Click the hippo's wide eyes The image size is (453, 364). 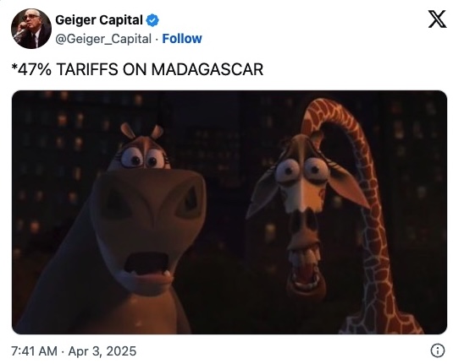click(143, 158)
